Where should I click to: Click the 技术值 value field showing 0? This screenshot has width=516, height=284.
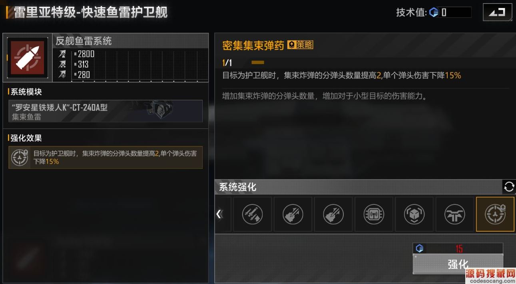point(455,12)
